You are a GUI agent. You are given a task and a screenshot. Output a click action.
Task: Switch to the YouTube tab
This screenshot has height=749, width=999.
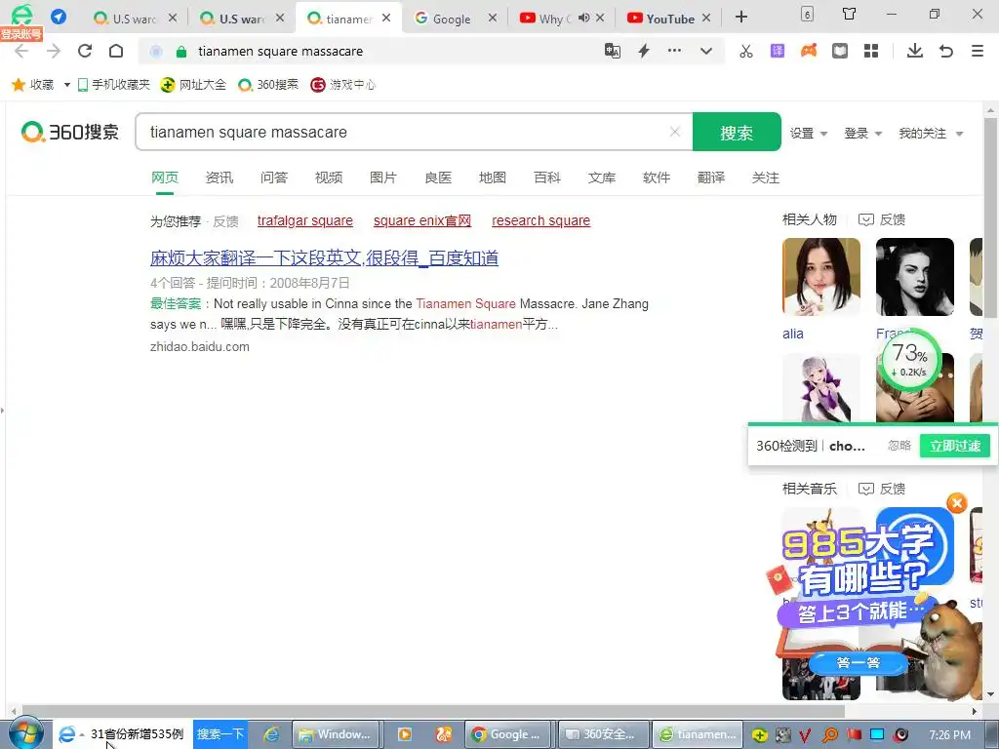pyautogui.click(x=667, y=18)
